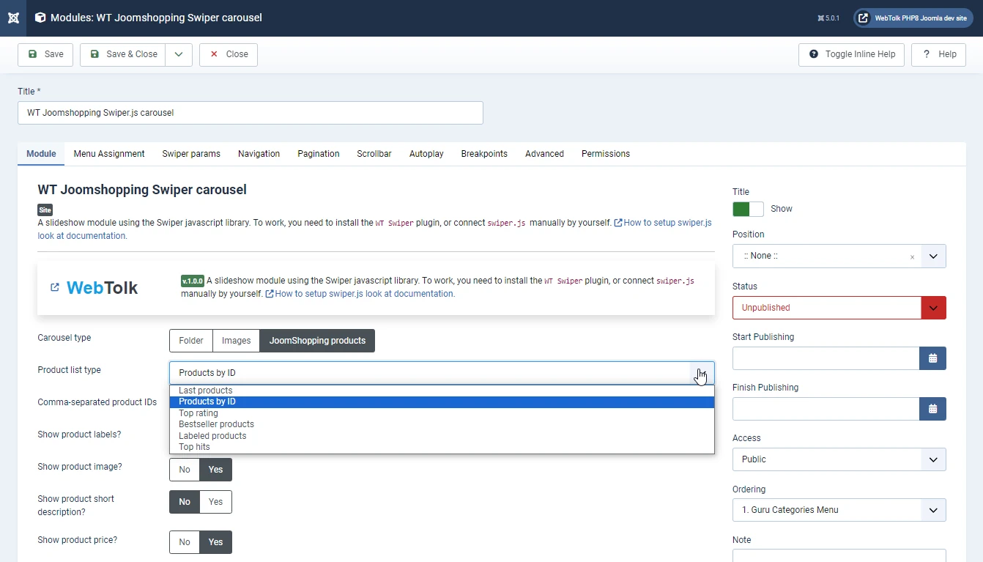983x562 pixels.
Task: Open the Finish Publishing calendar picker
Action: 933,409
